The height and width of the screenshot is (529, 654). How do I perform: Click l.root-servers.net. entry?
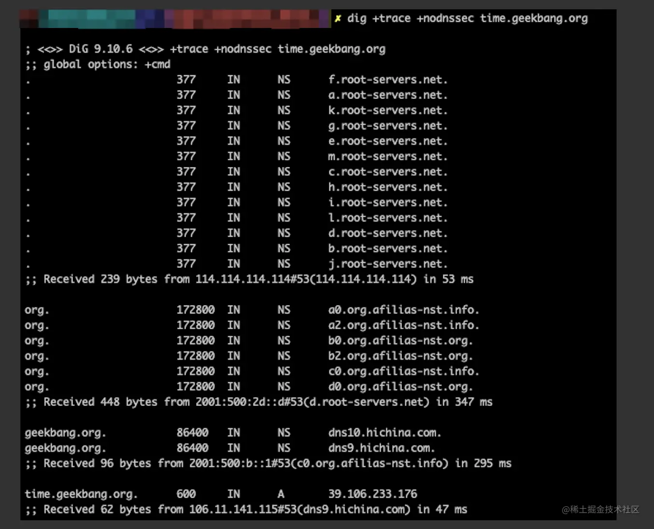[388, 218]
